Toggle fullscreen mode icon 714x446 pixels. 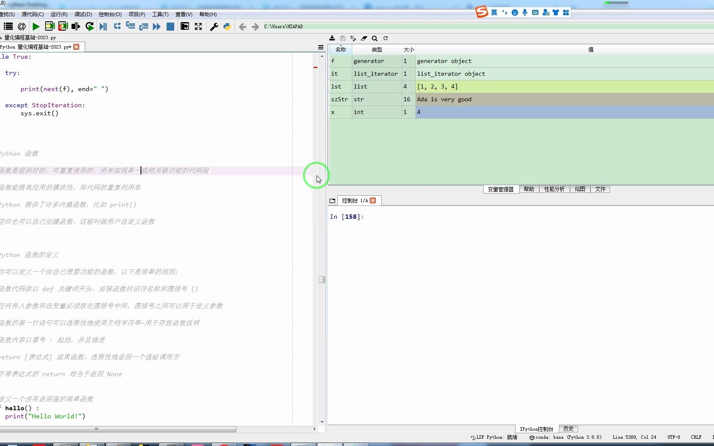[198, 26]
